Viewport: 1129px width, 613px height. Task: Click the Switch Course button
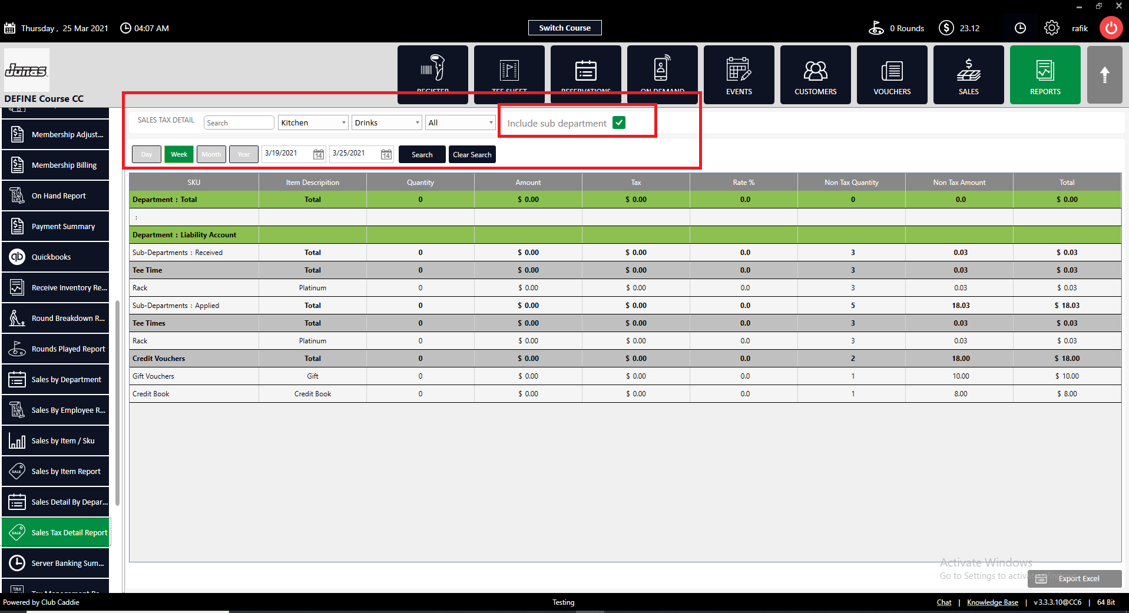(565, 28)
